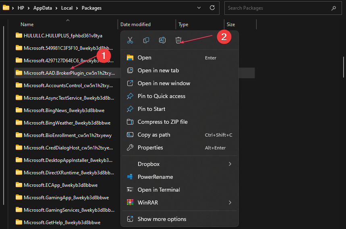The width and height of the screenshot is (346, 229).
Task: Click the folder icon next to Open
Action: [130, 58]
